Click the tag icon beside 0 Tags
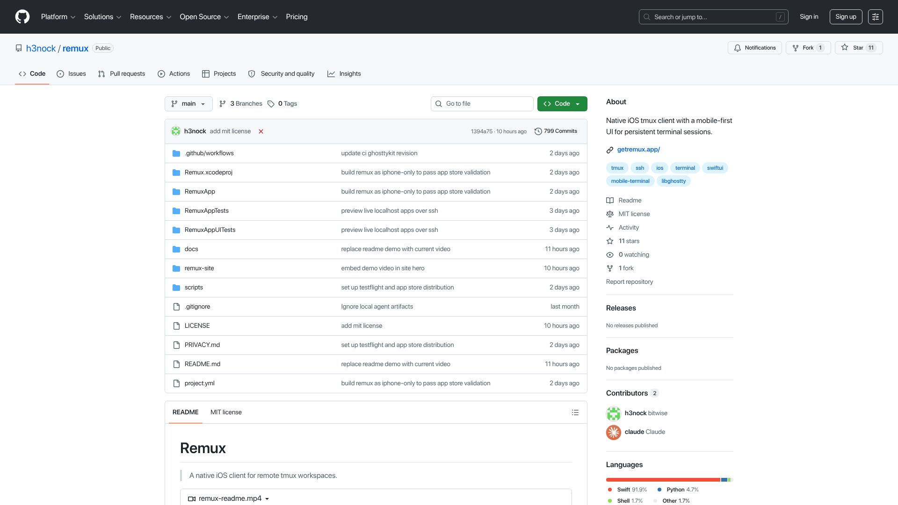The image size is (898, 505). click(x=271, y=104)
